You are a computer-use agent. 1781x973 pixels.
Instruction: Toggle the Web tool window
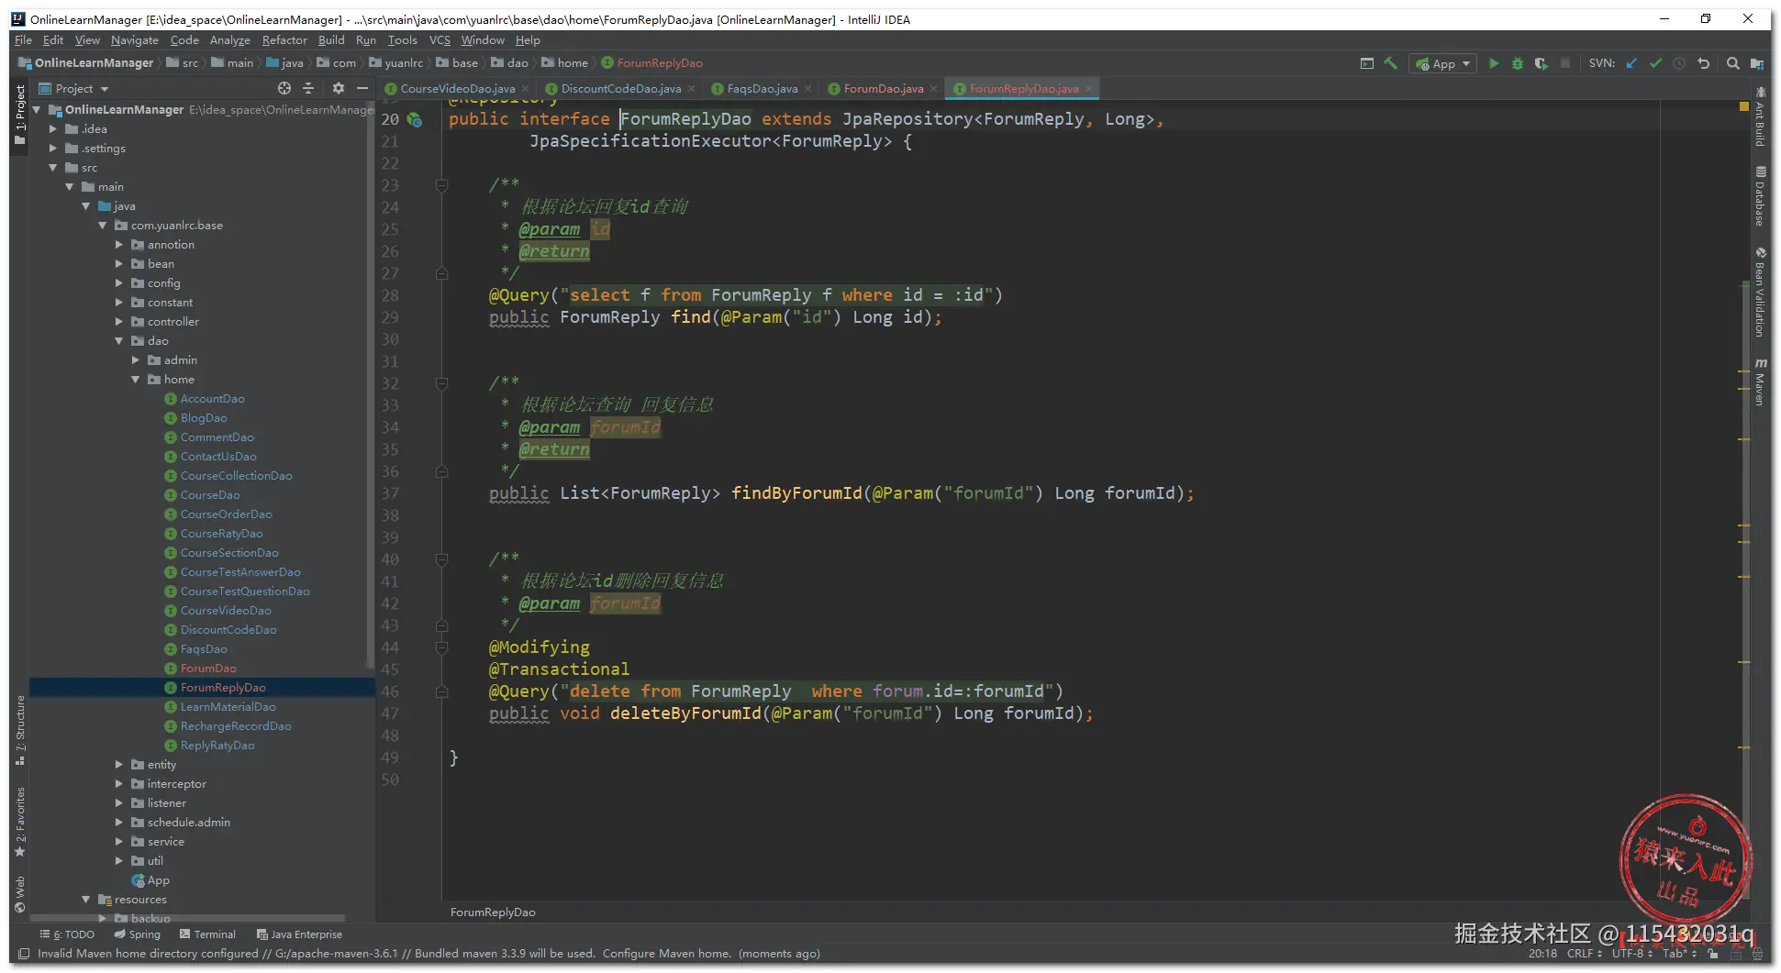click(x=20, y=894)
